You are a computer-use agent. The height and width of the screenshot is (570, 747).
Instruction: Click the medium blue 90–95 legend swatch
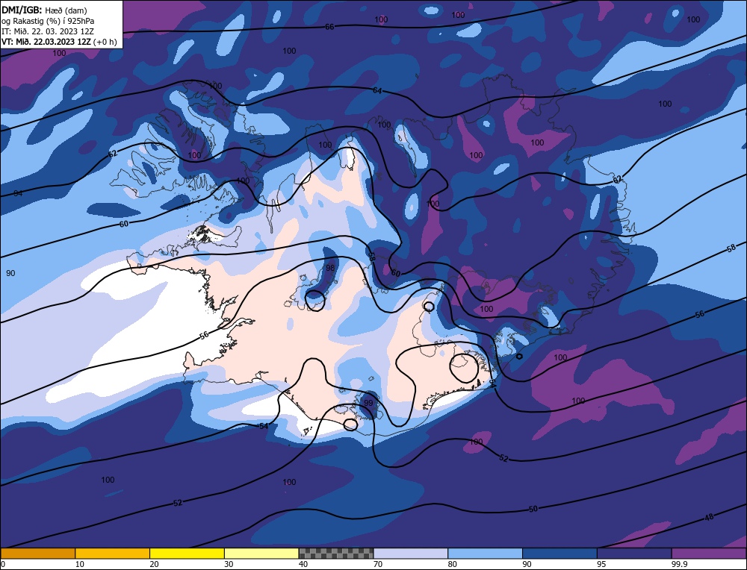[560, 554]
